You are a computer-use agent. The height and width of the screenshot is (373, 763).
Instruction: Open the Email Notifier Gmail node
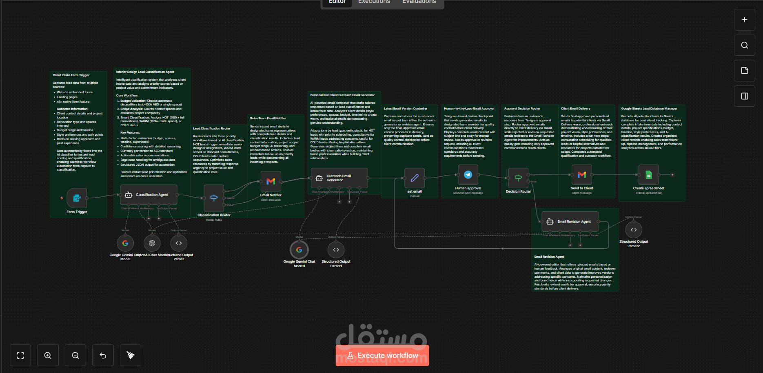(x=271, y=181)
